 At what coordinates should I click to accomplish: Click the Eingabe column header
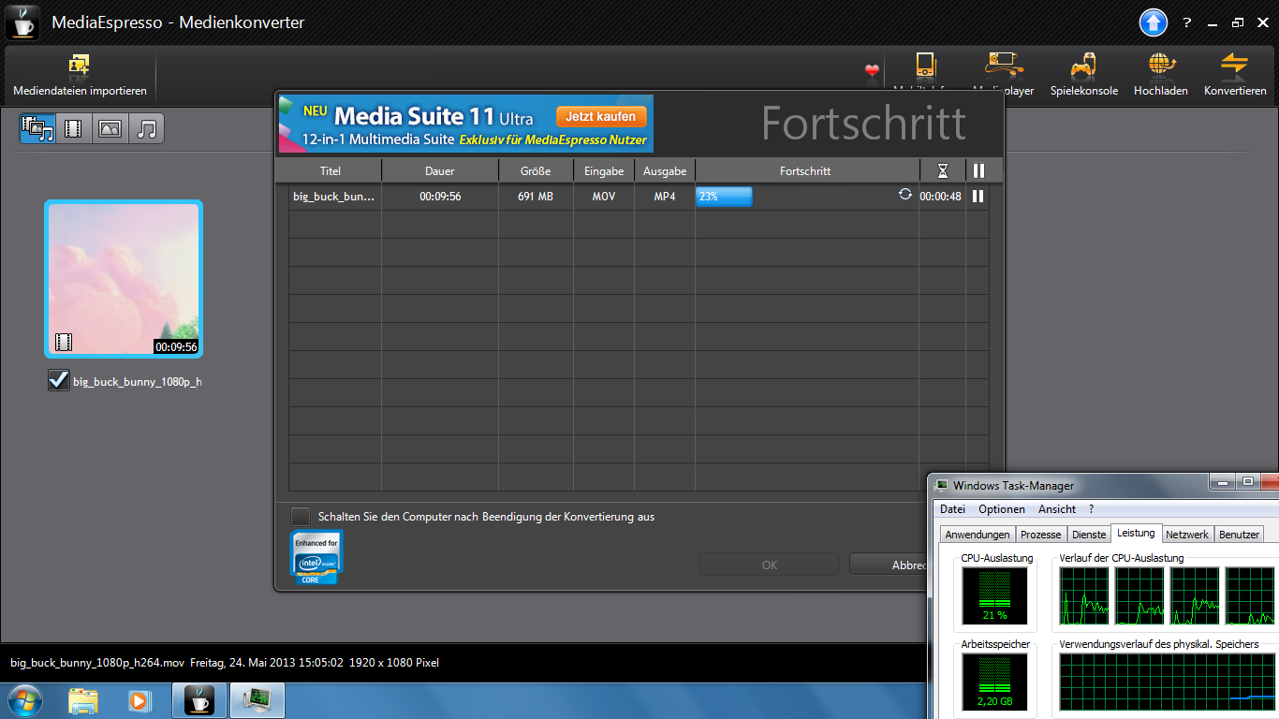[x=604, y=170]
